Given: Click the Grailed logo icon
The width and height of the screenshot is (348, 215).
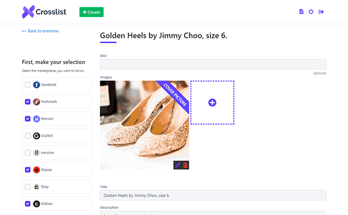Looking at the screenshot, I should [x=36, y=135].
